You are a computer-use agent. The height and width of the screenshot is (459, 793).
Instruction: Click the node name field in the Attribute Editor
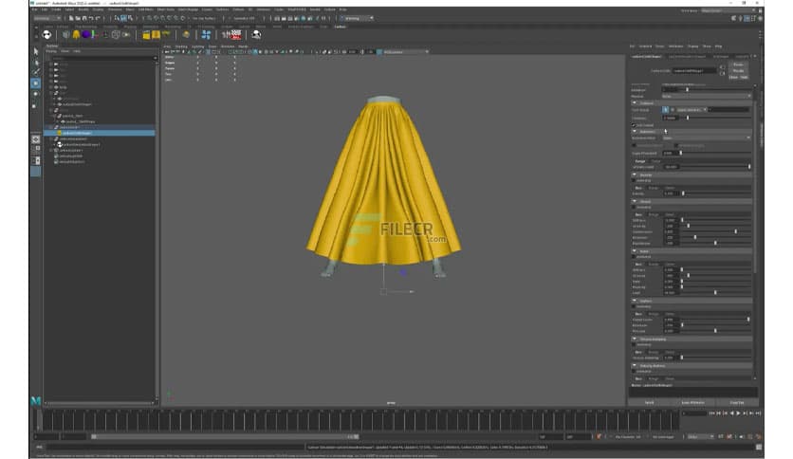tap(694, 71)
